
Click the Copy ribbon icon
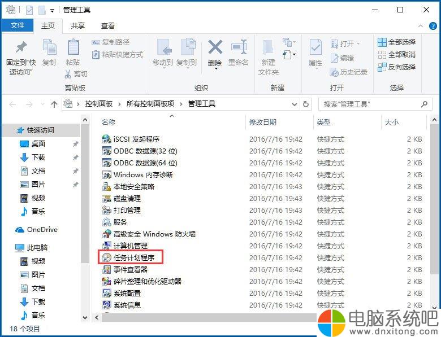click(49, 47)
